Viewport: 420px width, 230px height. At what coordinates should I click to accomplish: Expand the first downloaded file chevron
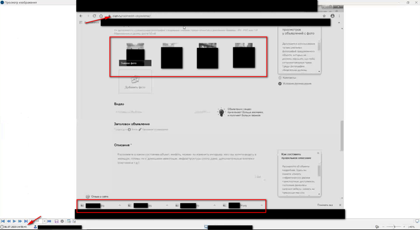[120, 205]
